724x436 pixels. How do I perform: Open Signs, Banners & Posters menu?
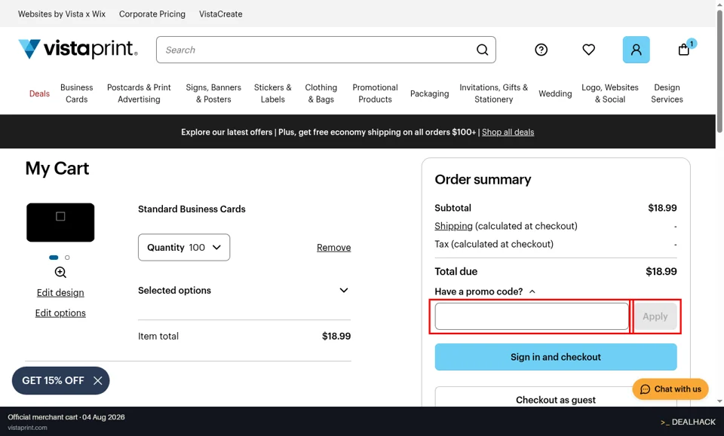pos(213,93)
